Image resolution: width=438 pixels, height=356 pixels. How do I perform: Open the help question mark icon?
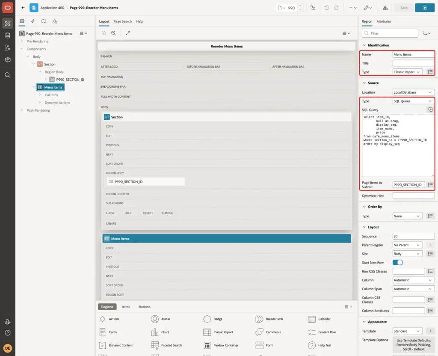[8, 333]
